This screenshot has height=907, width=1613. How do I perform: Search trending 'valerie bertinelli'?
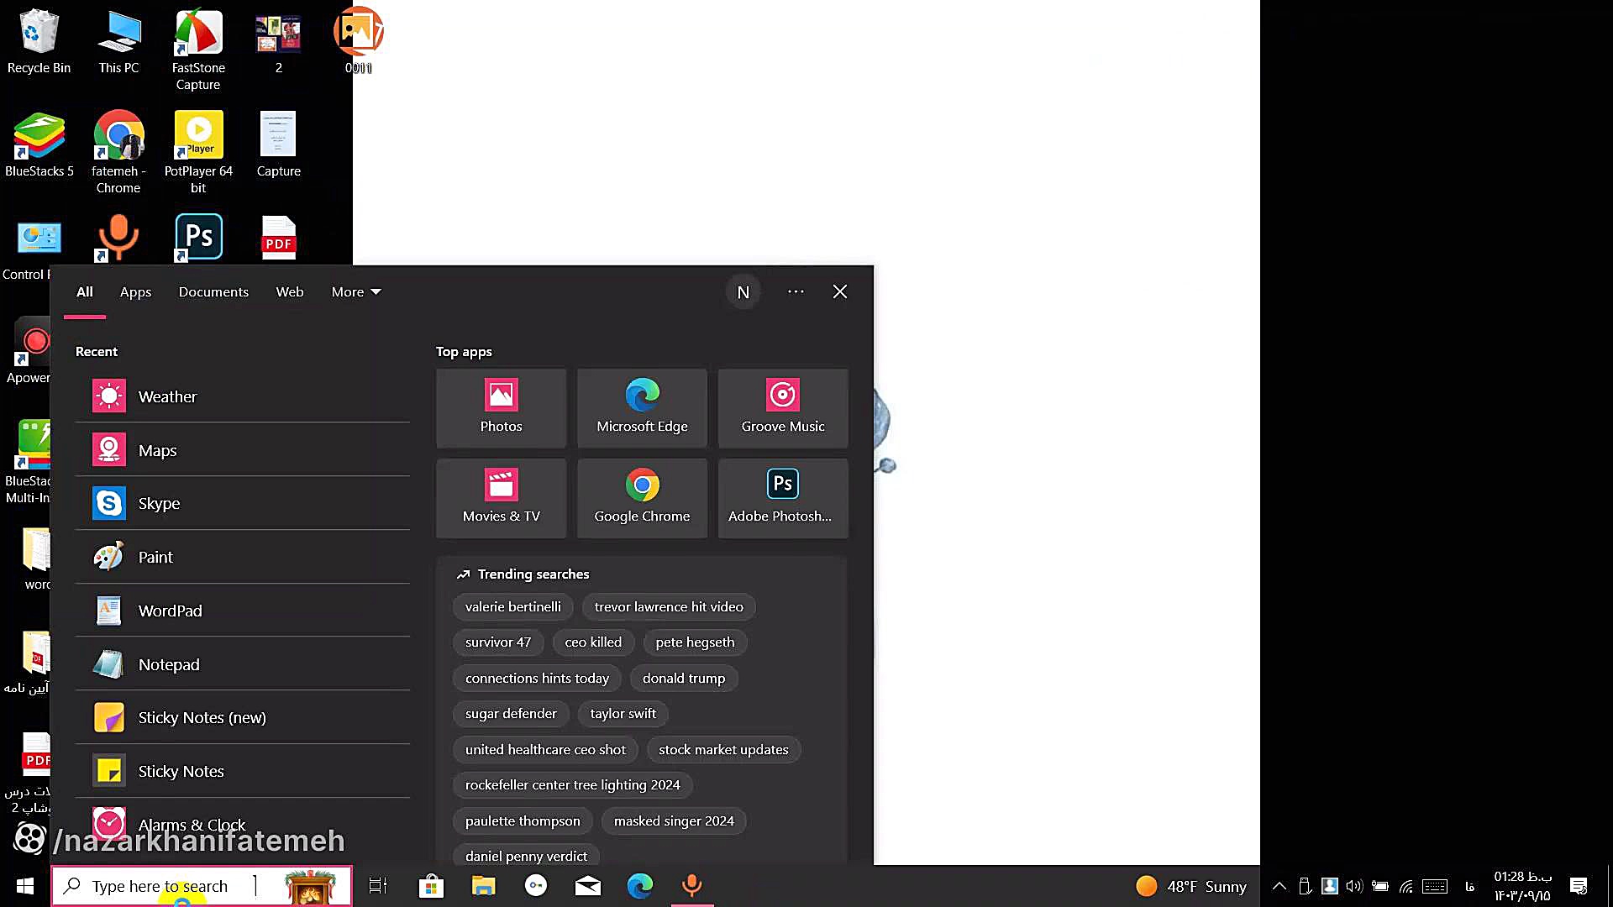point(512,606)
